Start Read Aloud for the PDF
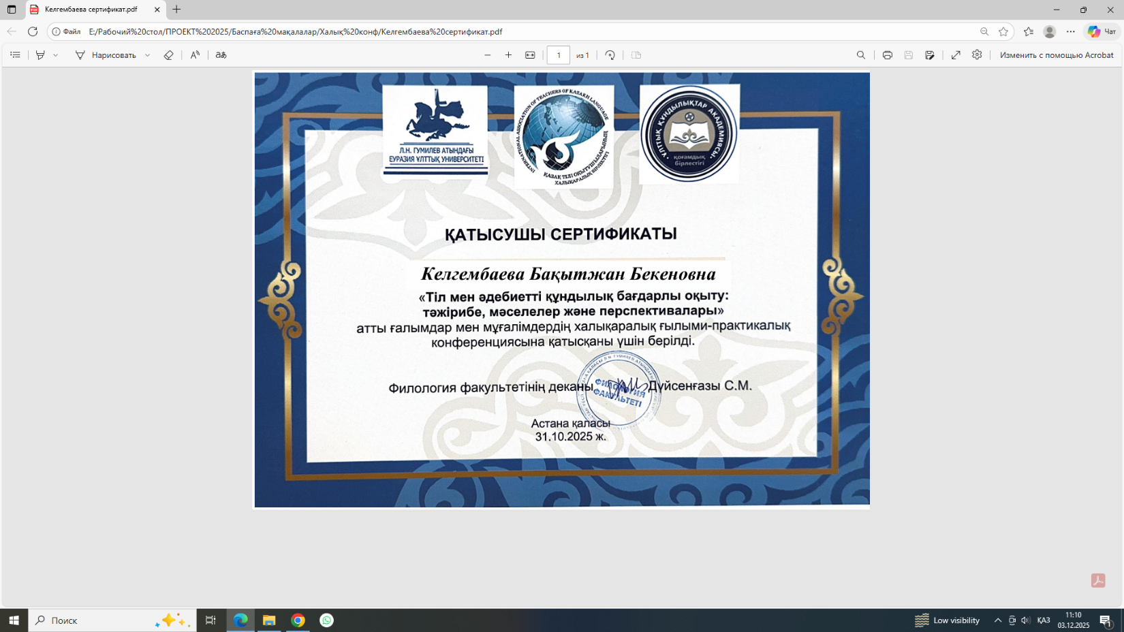This screenshot has width=1124, height=632. [195, 55]
